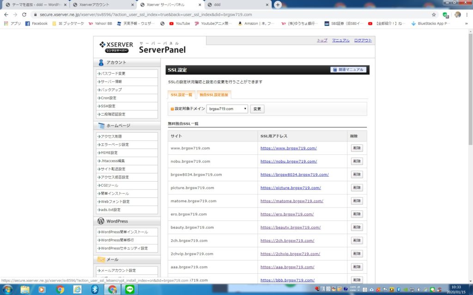Open the Facebook bookmark
Viewport: 473px width, 295px height.
pyautogui.click(x=36, y=24)
